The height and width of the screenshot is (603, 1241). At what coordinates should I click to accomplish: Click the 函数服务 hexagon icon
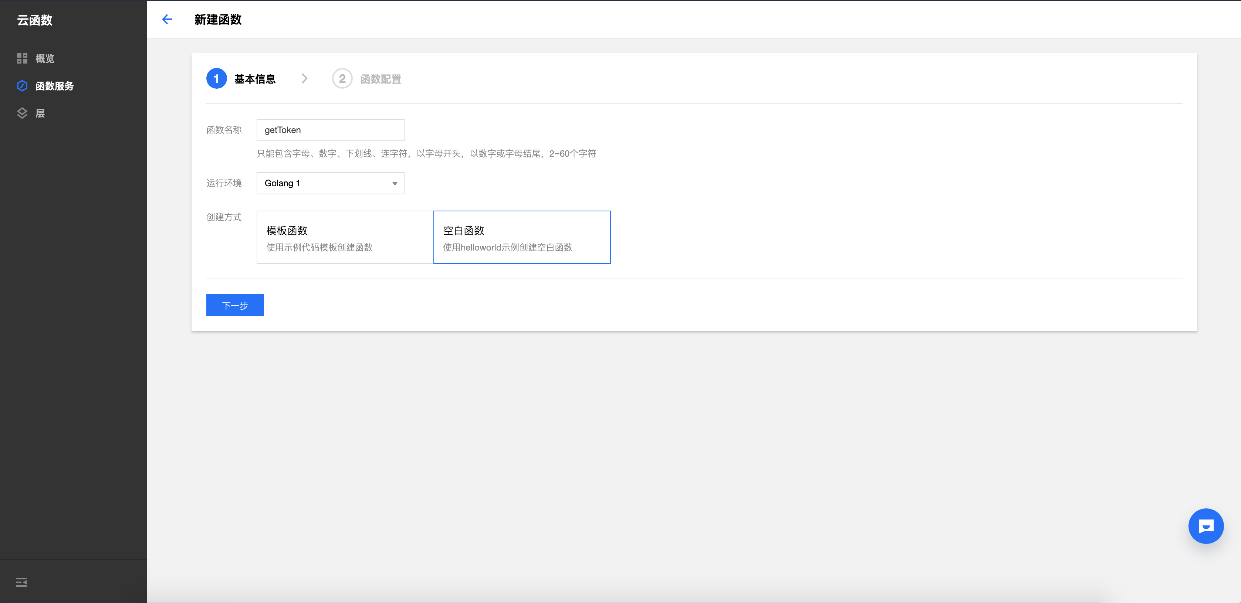click(22, 86)
